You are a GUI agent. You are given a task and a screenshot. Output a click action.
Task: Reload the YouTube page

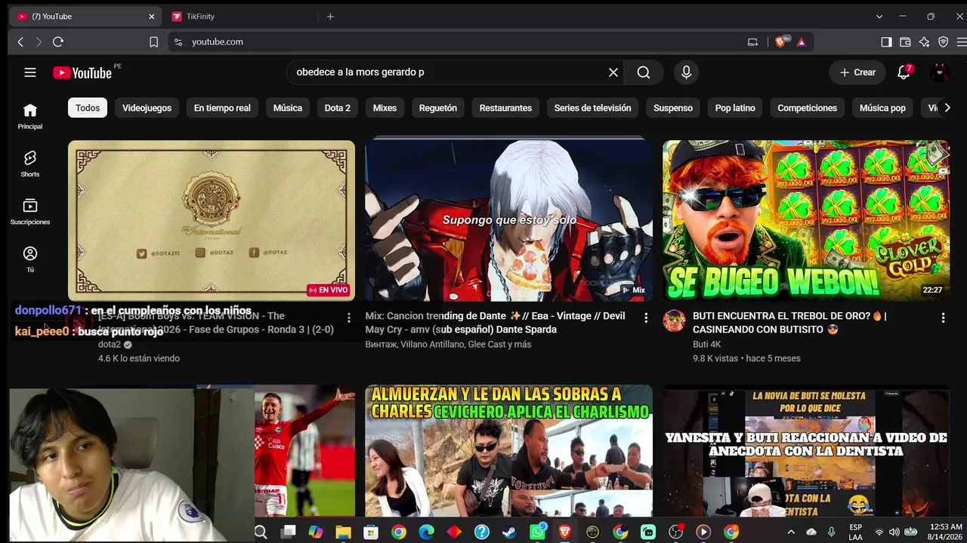coord(58,42)
